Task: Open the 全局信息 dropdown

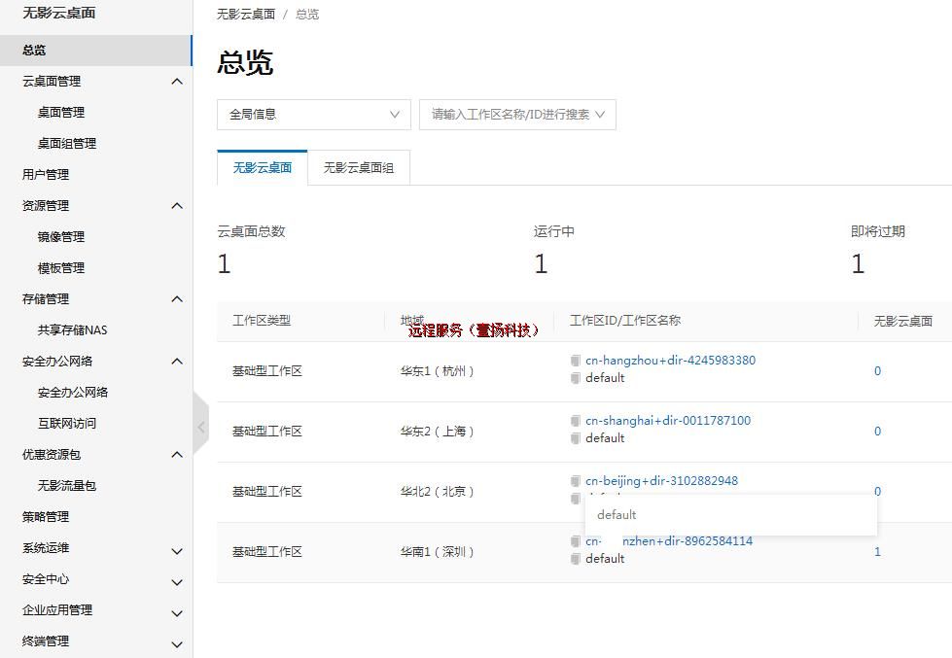Action: pyautogui.click(x=313, y=115)
